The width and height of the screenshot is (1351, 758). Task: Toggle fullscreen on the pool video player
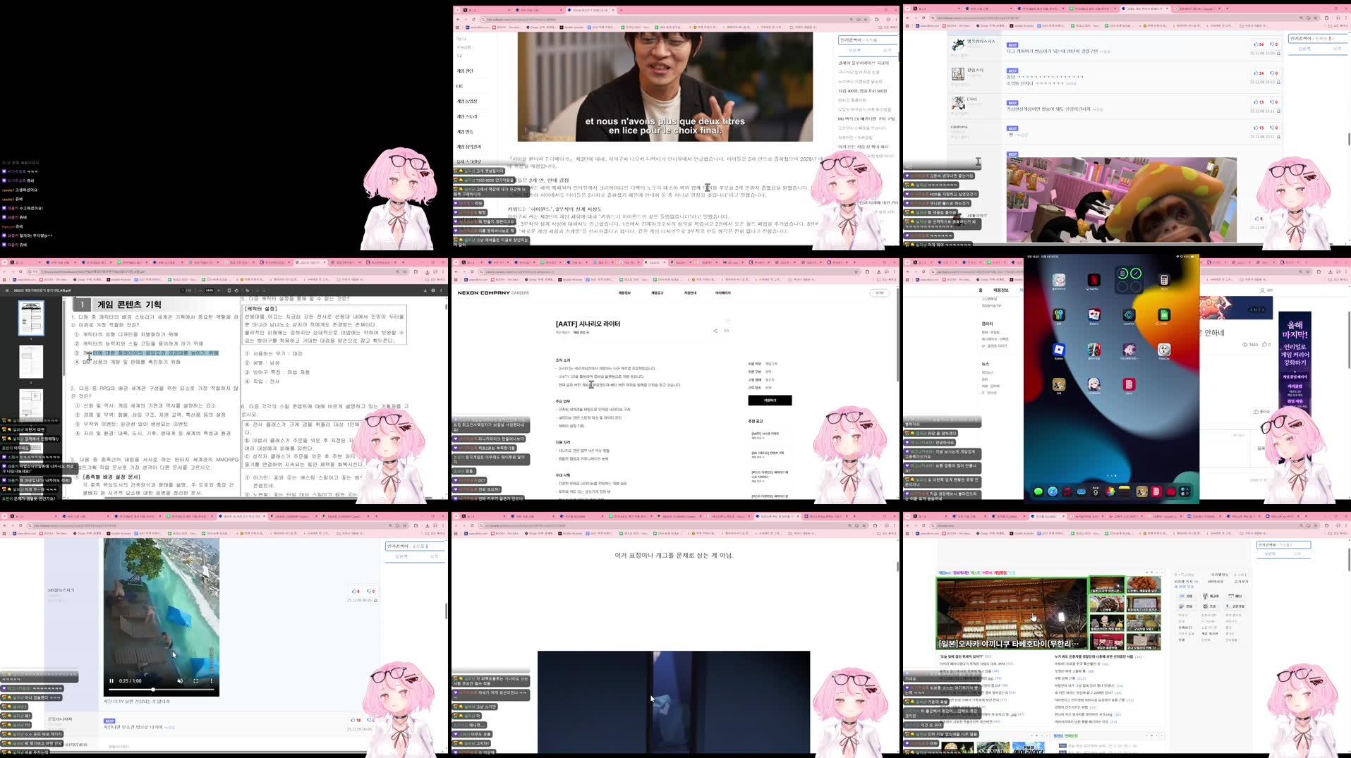tap(195, 681)
